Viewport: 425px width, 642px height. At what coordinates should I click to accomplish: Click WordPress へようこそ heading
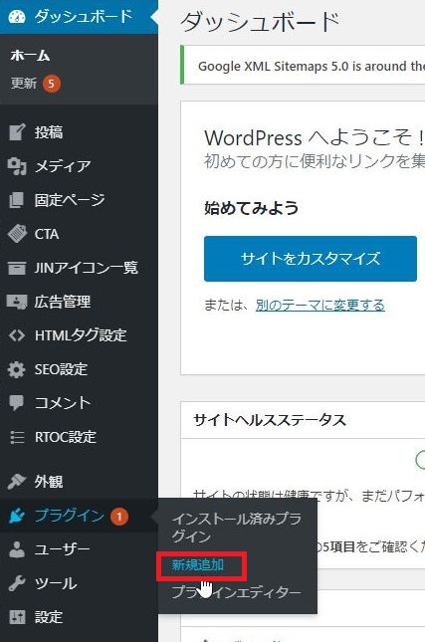pyautogui.click(x=314, y=137)
